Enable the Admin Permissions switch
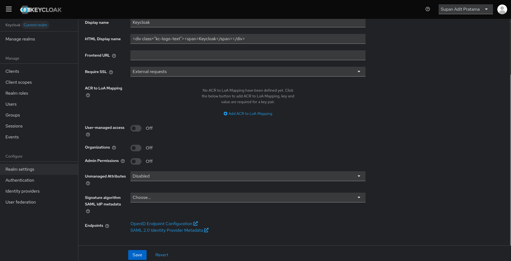This screenshot has height=261, width=511. (136, 161)
